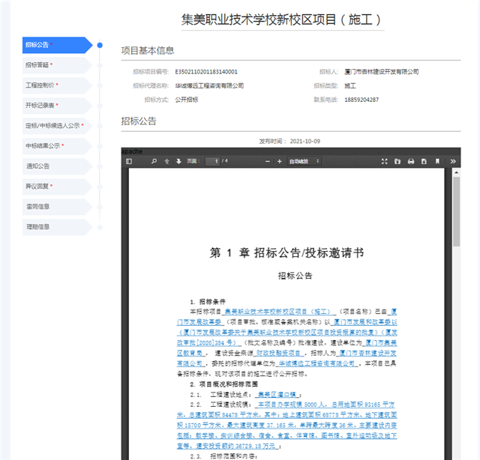Open 中标结果公示 tab
Screen dimensions: 480x460
[x=57, y=146]
